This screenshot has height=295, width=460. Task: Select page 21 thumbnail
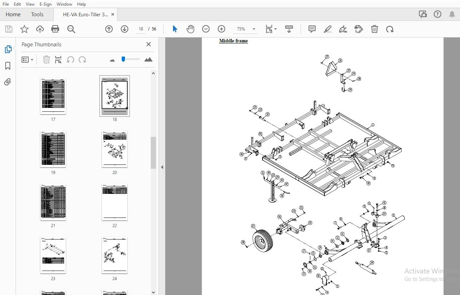tap(53, 202)
